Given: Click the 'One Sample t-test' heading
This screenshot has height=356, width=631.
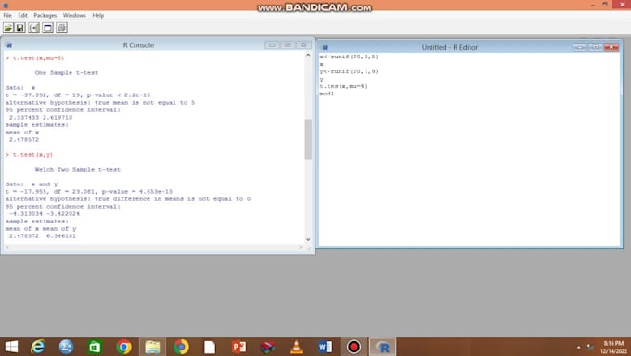Looking at the screenshot, I should (x=67, y=73).
